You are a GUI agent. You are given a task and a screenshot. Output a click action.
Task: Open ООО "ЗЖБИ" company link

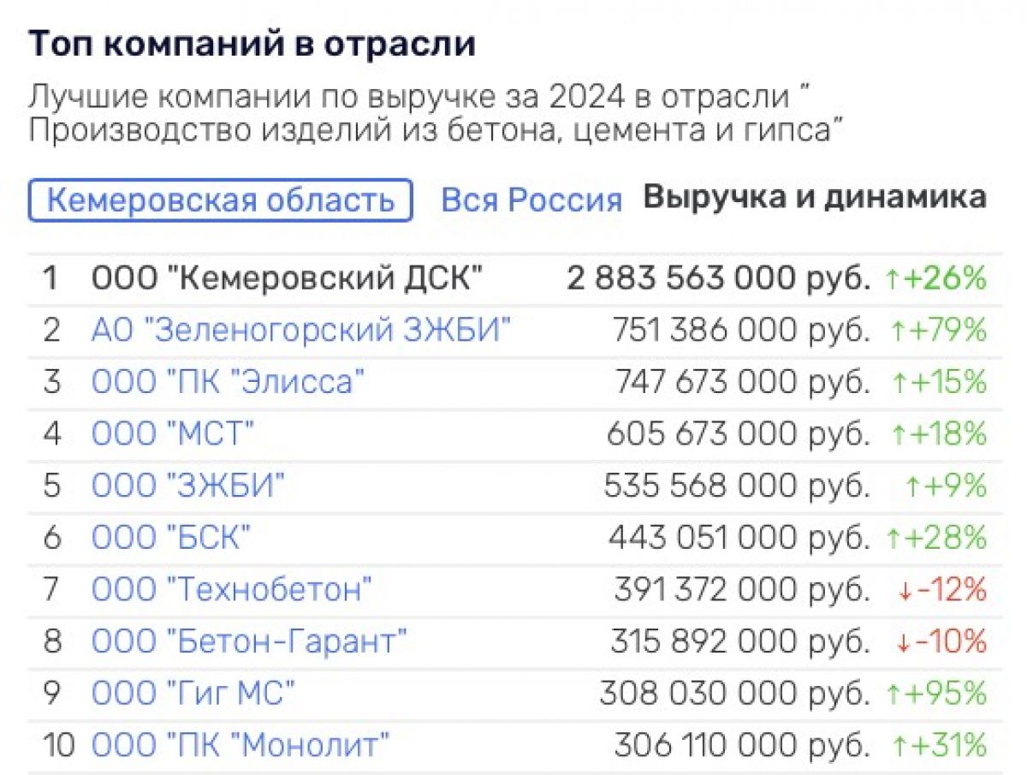(187, 486)
